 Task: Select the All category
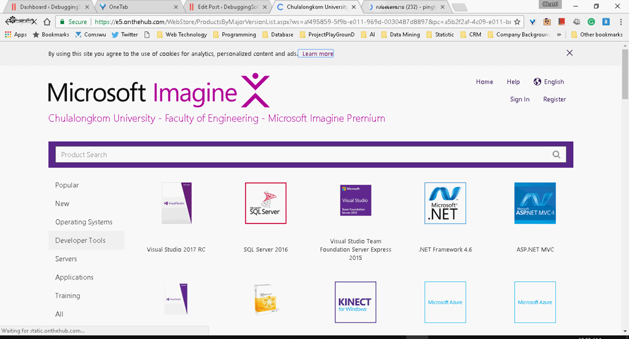click(x=59, y=314)
